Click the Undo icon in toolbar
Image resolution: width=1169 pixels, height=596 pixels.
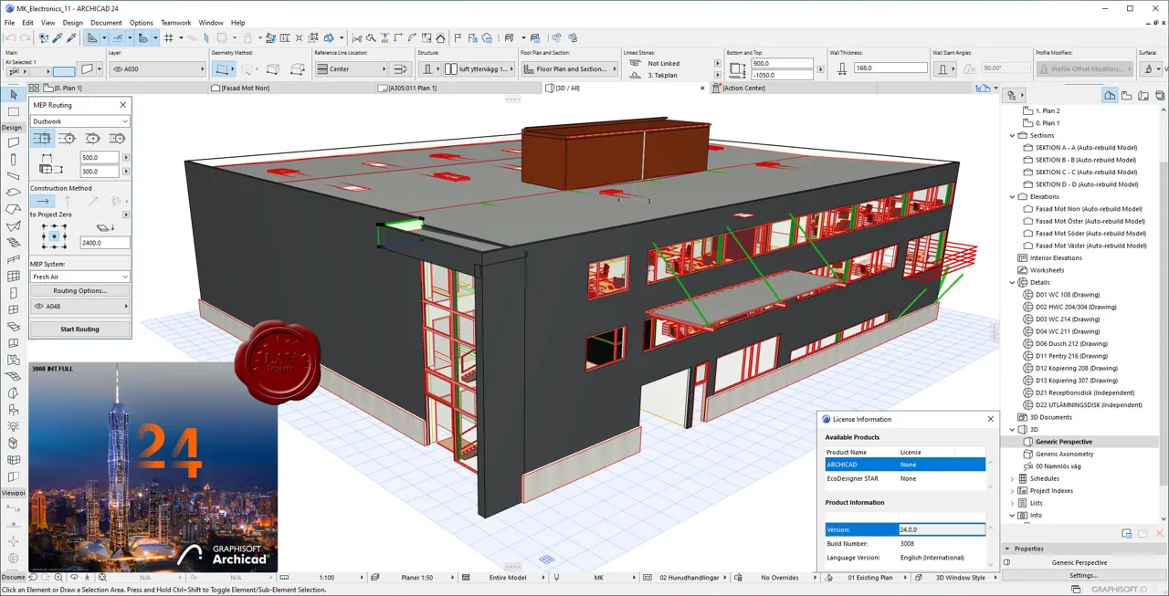(11, 37)
